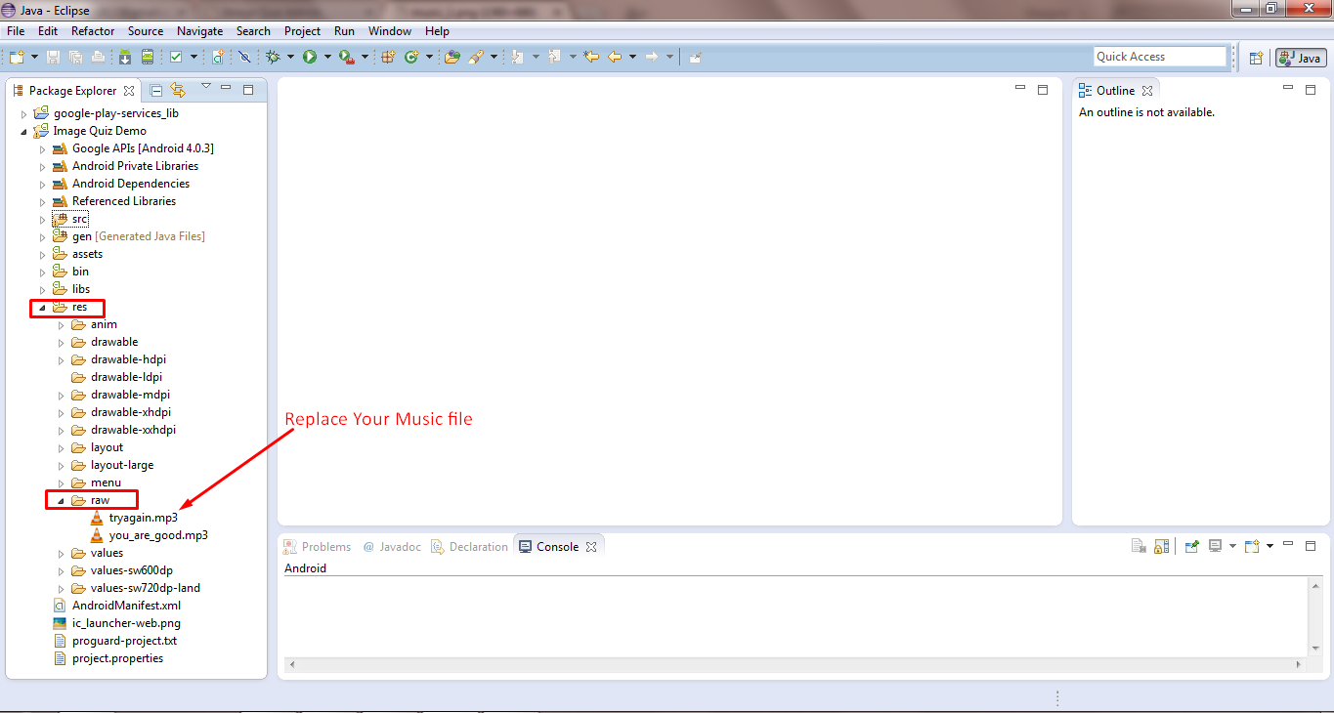Toggle Link with Editor in Package Explorer
Screen dimensions: 1334x713
point(178,91)
